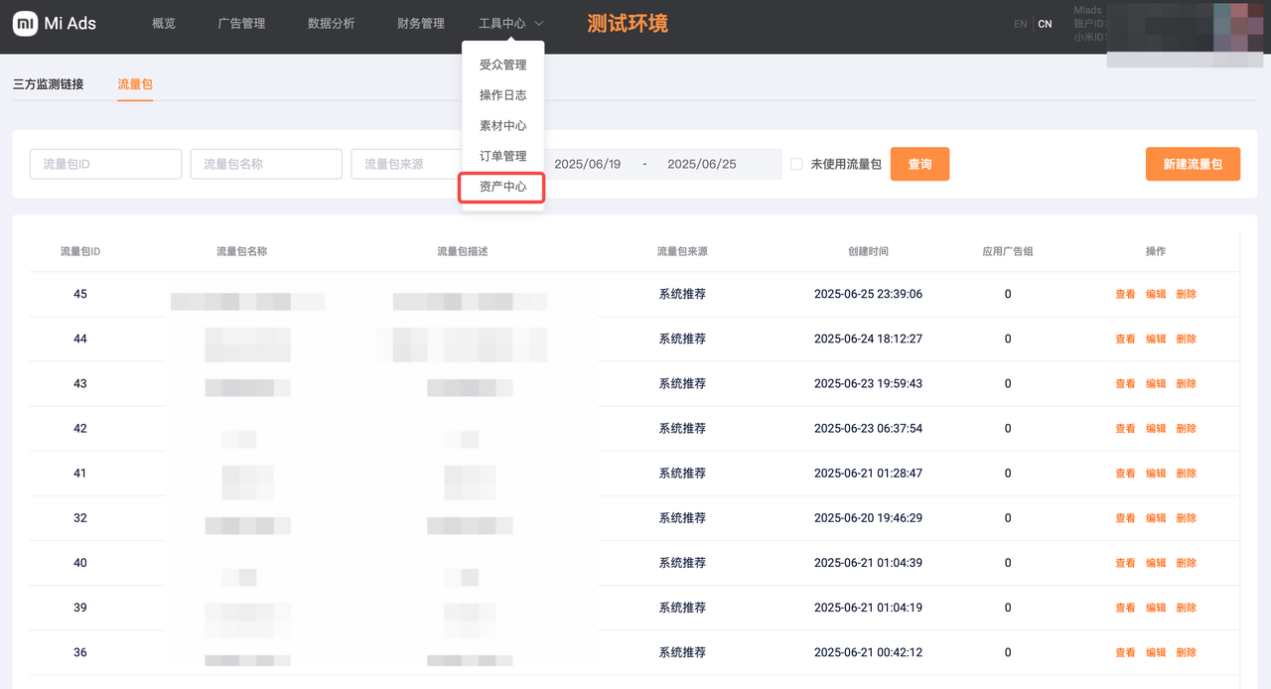Screen dimensions: 1271x689
Task: Click 删除 for traffic package 41
Action: pos(1187,474)
